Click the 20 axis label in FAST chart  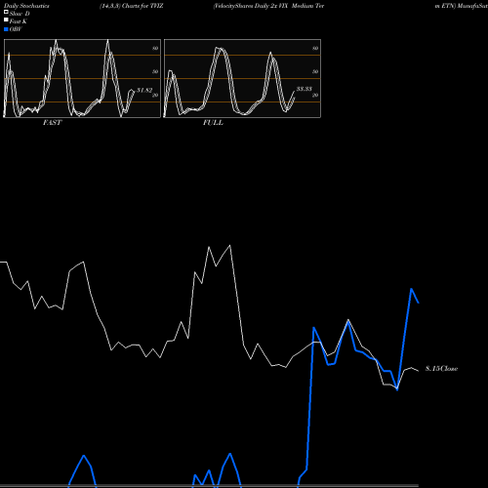point(155,96)
